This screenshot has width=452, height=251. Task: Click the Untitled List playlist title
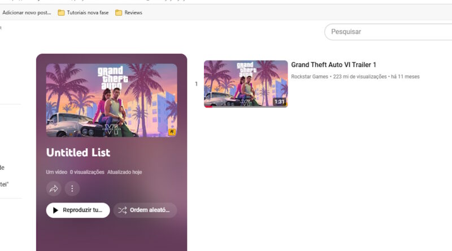pyautogui.click(x=78, y=152)
